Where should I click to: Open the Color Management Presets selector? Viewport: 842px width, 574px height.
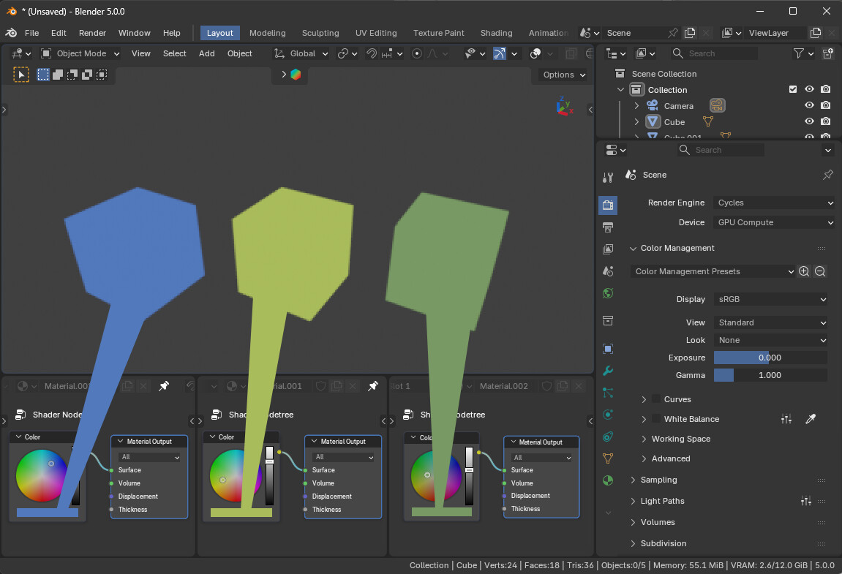click(x=713, y=271)
